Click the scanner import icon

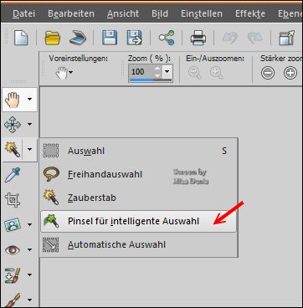pyautogui.click(x=78, y=38)
